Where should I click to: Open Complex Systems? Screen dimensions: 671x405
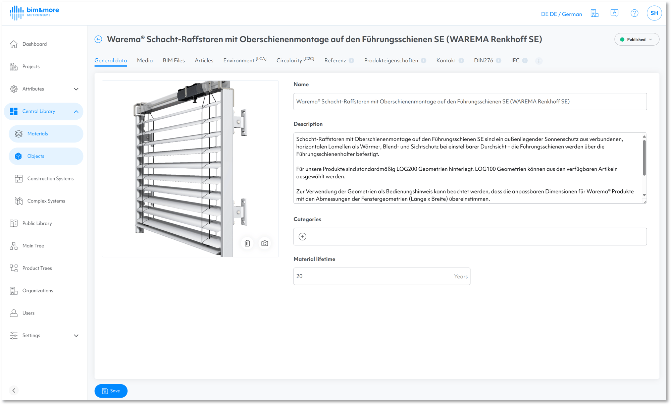[x=46, y=201]
